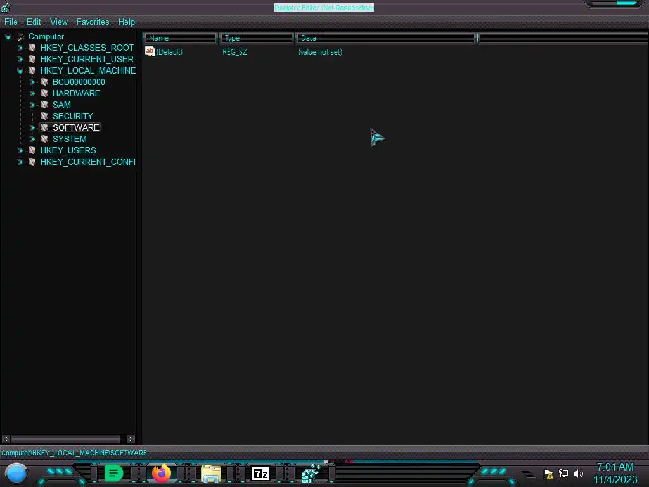Open the Action Center flag icon
The width and height of the screenshot is (649, 487).
click(548, 474)
